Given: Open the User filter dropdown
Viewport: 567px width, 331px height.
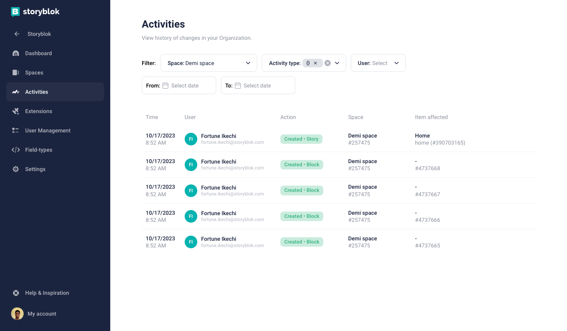Looking at the screenshot, I should coord(378,63).
